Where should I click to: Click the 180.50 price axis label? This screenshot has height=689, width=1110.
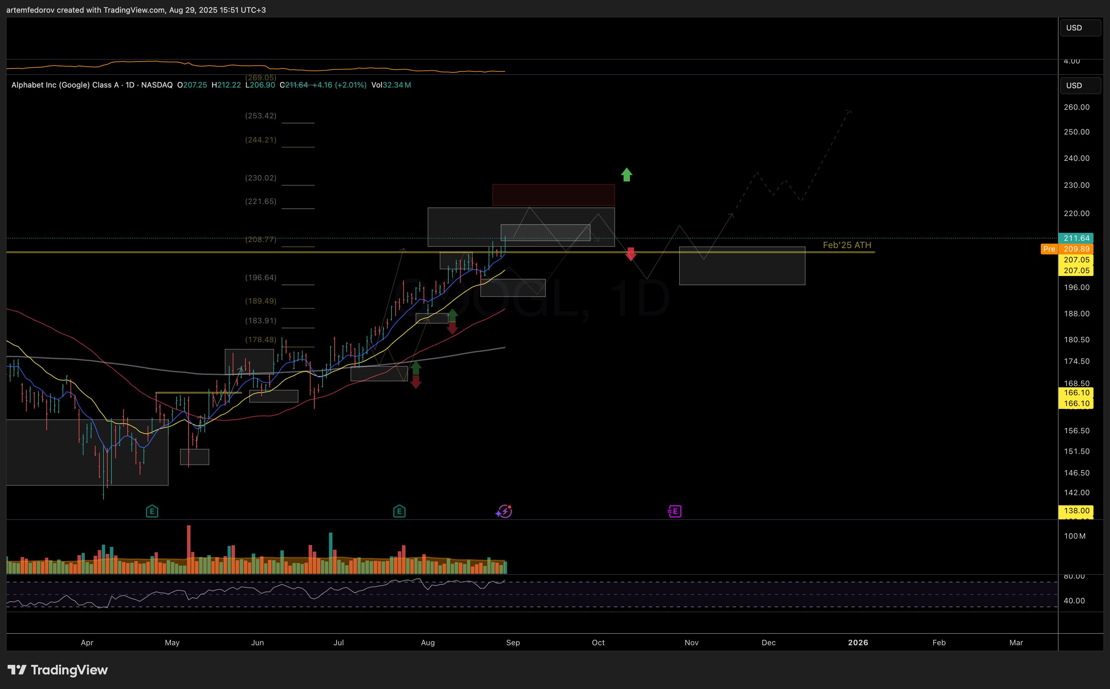pyautogui.click(x=1077, y=339)
